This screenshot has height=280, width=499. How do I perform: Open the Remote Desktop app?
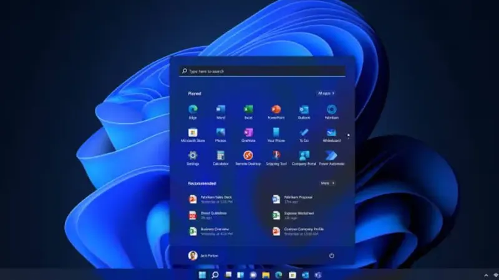pyautogui.click(x=248, y=158)
